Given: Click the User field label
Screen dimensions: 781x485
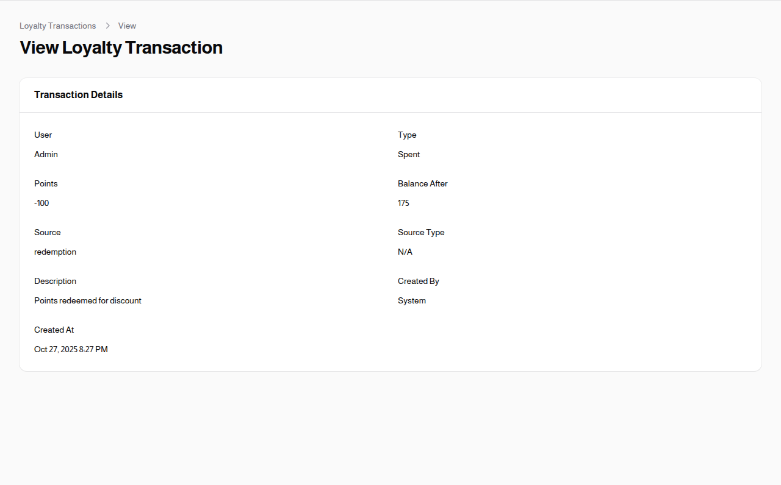Looking at the screenshot, I should 43,135.
